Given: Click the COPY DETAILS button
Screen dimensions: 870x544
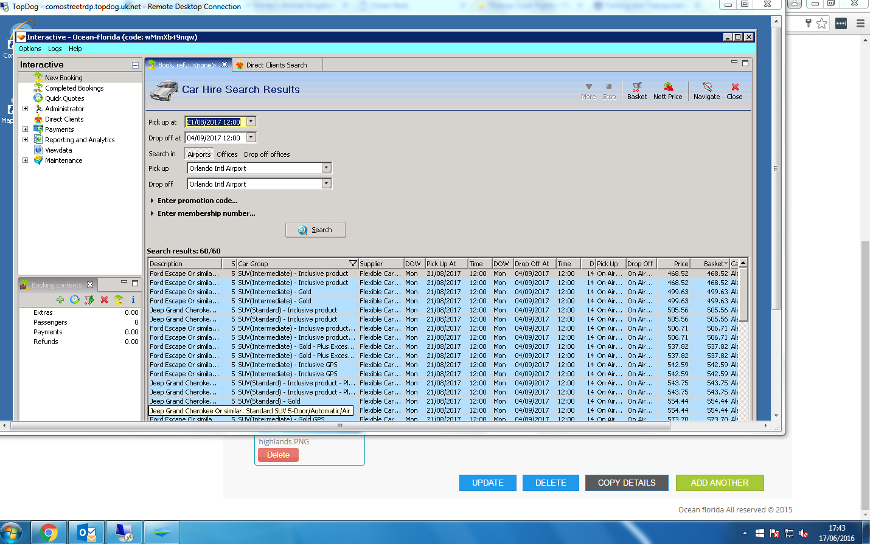Looking at the screenshot, I should (x=627, y=483).
